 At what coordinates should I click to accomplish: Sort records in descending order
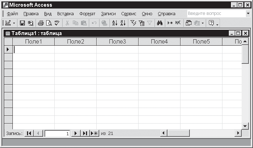click(x=123, y=23)
